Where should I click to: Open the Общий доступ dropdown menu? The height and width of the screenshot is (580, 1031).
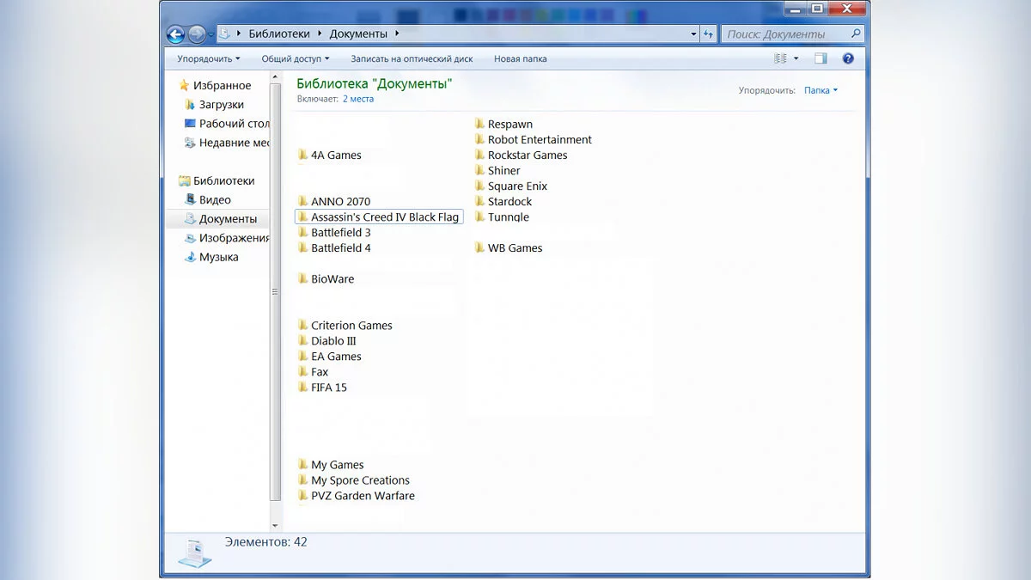click(296, 59)
